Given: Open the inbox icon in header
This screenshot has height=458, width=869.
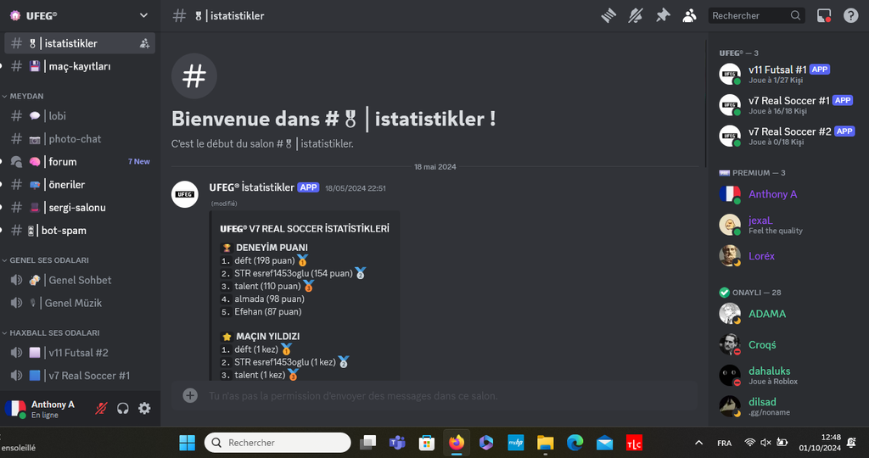Looking at the screenshot, I should click(823, 15).
